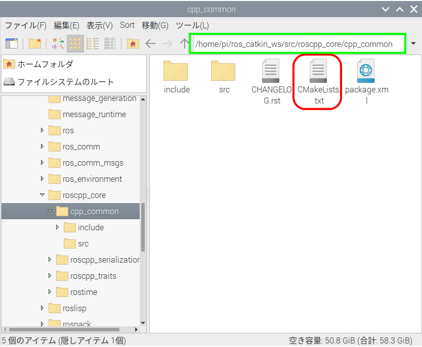Screen dimensions: 422x347
Task: Click tree vertical scrollbar down arrow
Action: (143, 323)
